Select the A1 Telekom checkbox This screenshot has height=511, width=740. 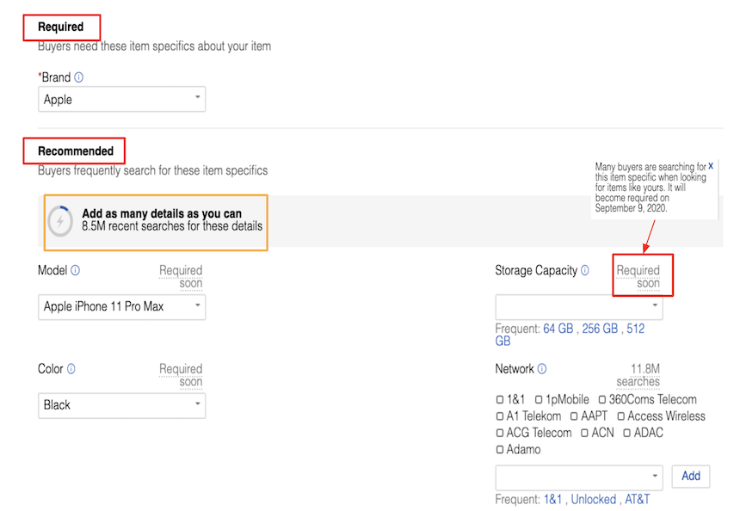[x=500, y=416]
